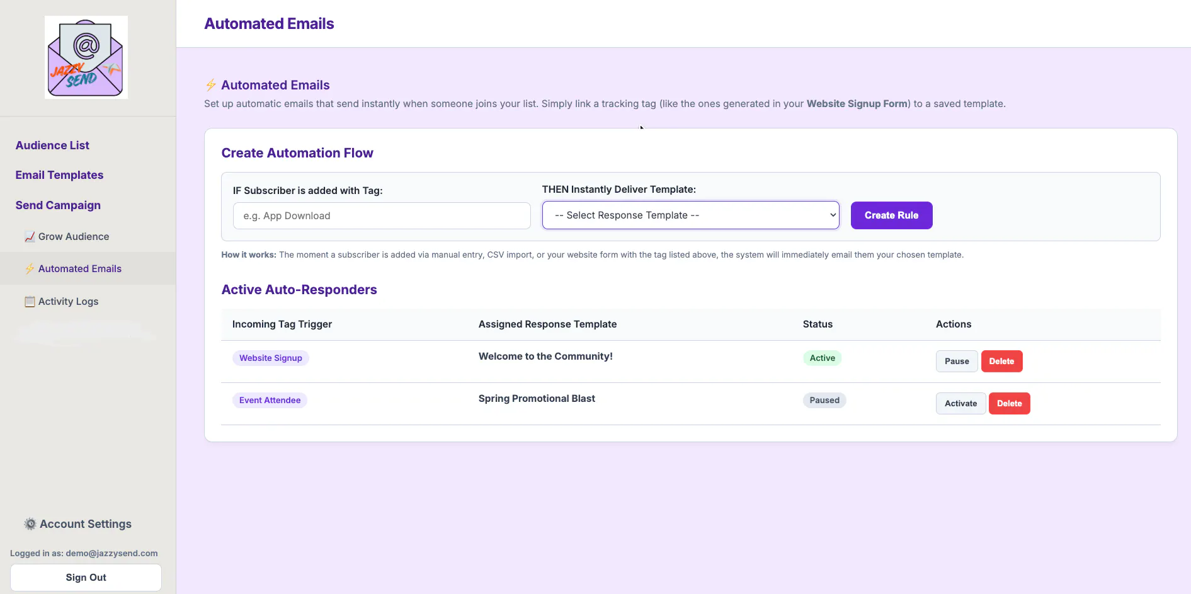Viewport: 1191px width, 594px height.
Task: Click the lightning bolt icon in section heading
Action: 211,85
